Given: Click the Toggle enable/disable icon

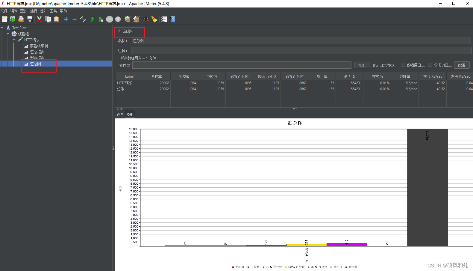Looking at the screenshot, I should [83, 19].
